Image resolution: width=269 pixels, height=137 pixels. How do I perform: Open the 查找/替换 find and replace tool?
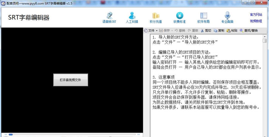(248, 30)
